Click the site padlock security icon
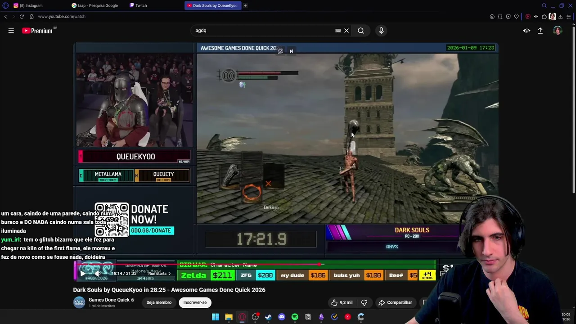576x324 pixels. (31, 17)
